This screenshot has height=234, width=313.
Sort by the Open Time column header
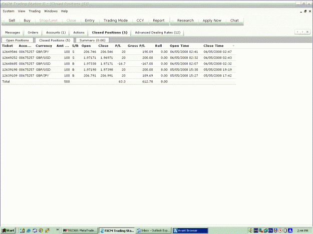point(179,46)
